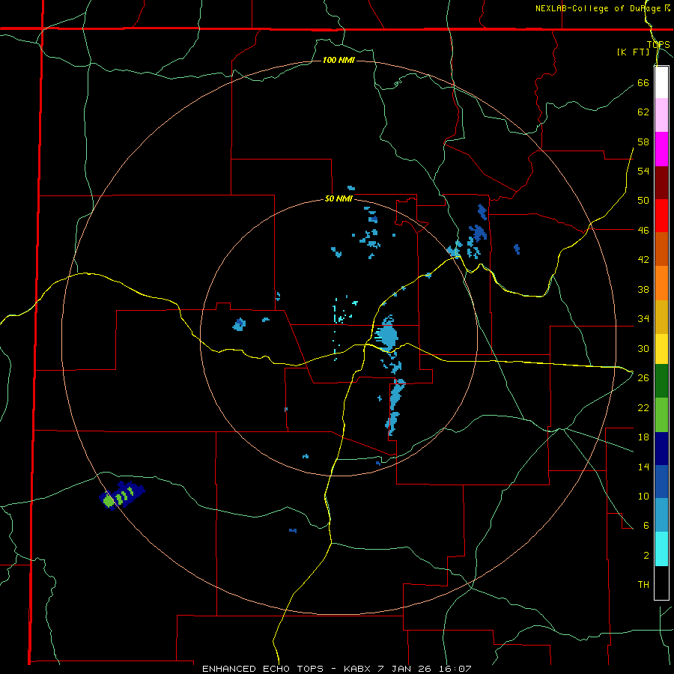Click the ENHANCED ECHO TOPS title text

[x=263, y=669]
